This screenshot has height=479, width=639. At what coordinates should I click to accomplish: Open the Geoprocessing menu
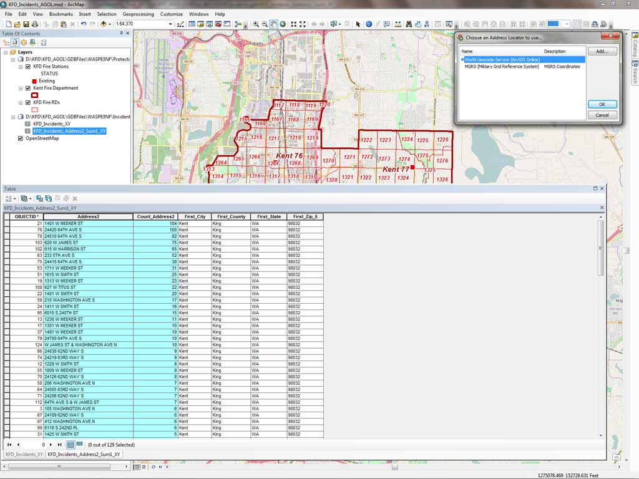tap(138, 14)
